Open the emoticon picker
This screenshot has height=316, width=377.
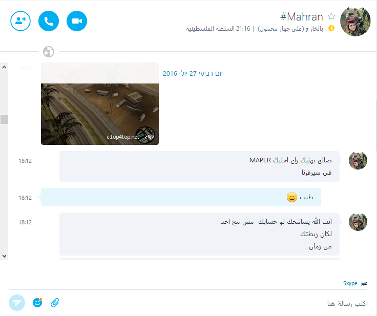[x=37, y=303]
